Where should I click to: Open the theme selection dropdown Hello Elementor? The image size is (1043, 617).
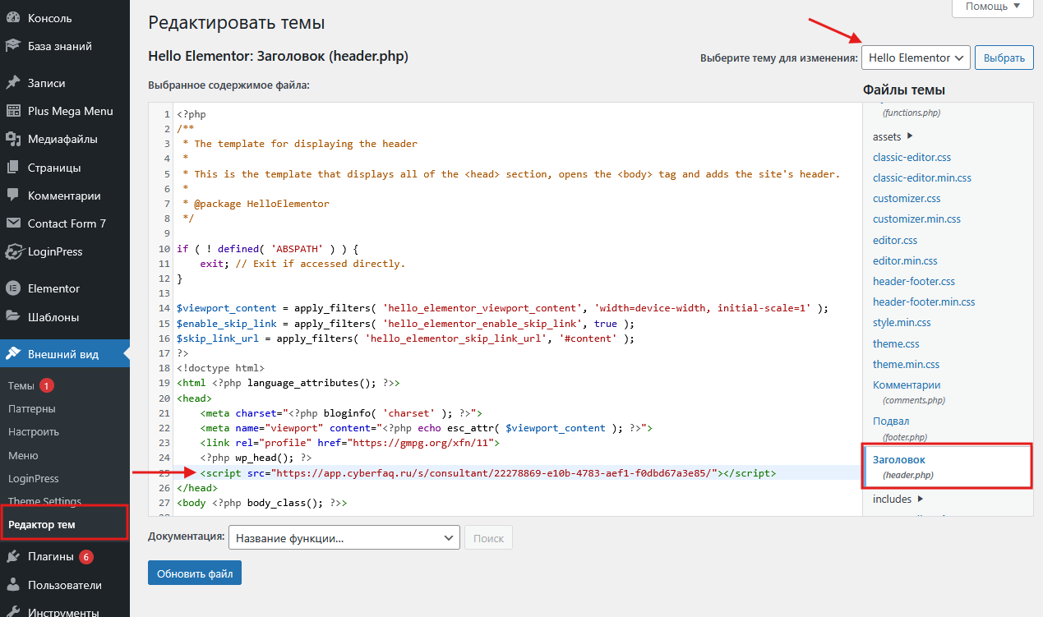[x=916, y=58]
